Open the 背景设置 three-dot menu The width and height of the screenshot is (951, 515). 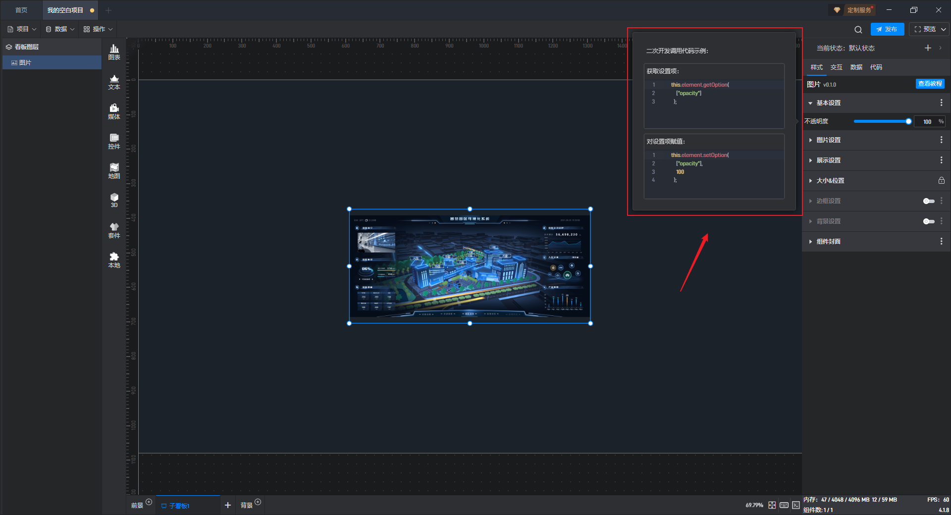[941, 221]
